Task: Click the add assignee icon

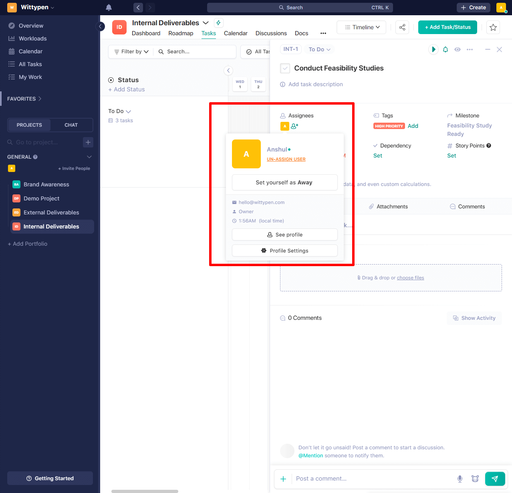Action: (294, 126)
